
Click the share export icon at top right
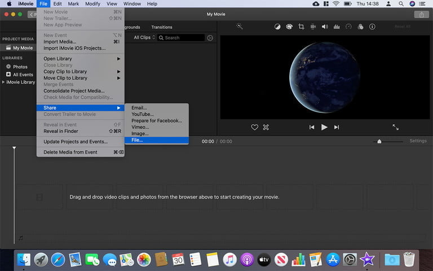tap(421, 15)
